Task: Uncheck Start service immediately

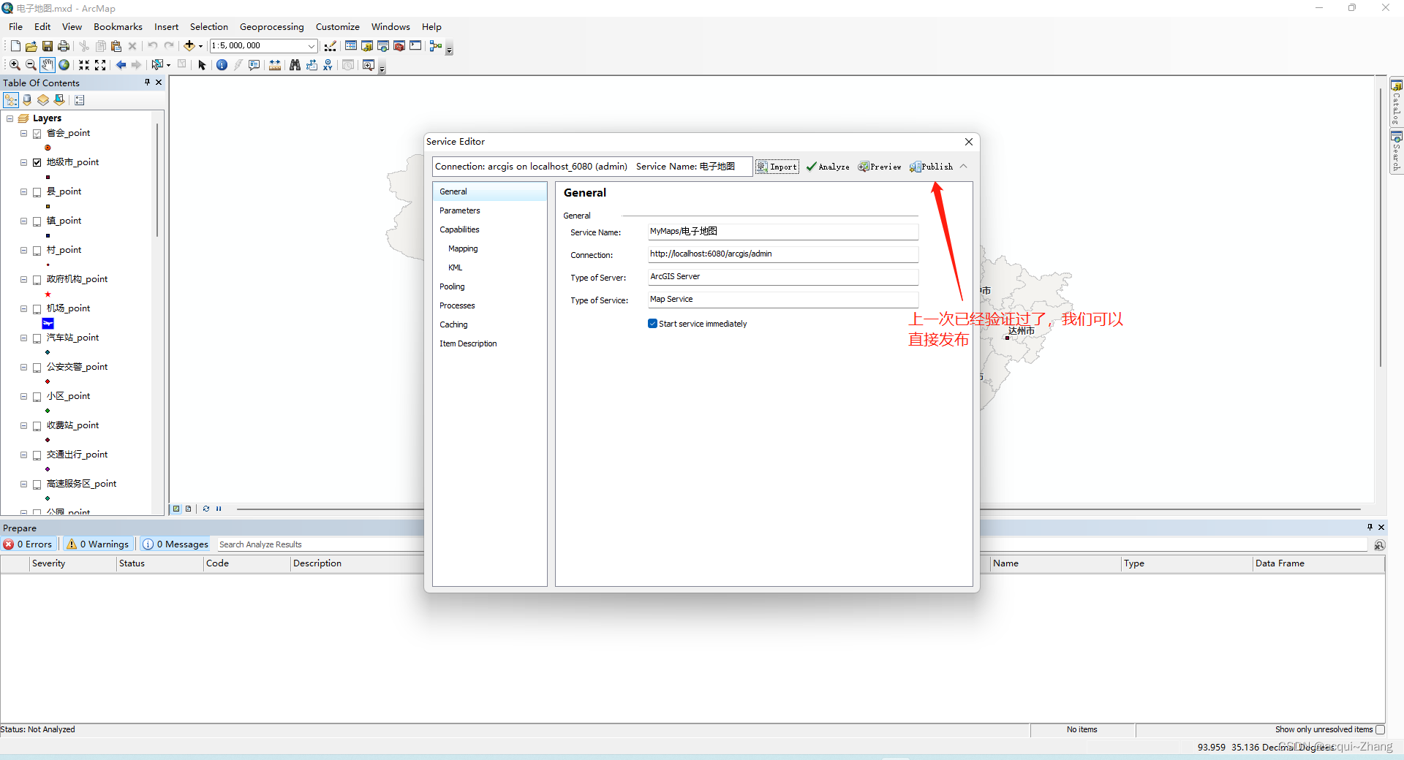Action: [652, 324]
